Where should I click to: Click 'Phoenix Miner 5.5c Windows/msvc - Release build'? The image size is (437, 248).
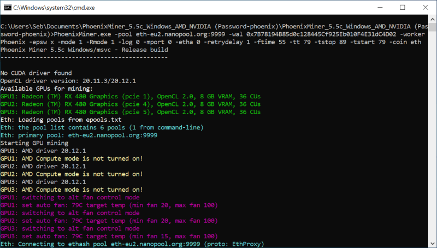pyautogui.click(x=84, y=50)
